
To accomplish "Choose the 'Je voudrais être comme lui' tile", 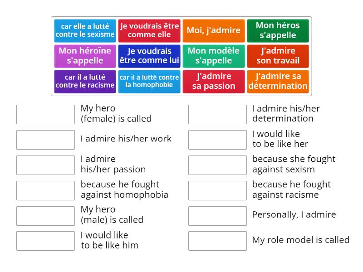I will 149,56.
